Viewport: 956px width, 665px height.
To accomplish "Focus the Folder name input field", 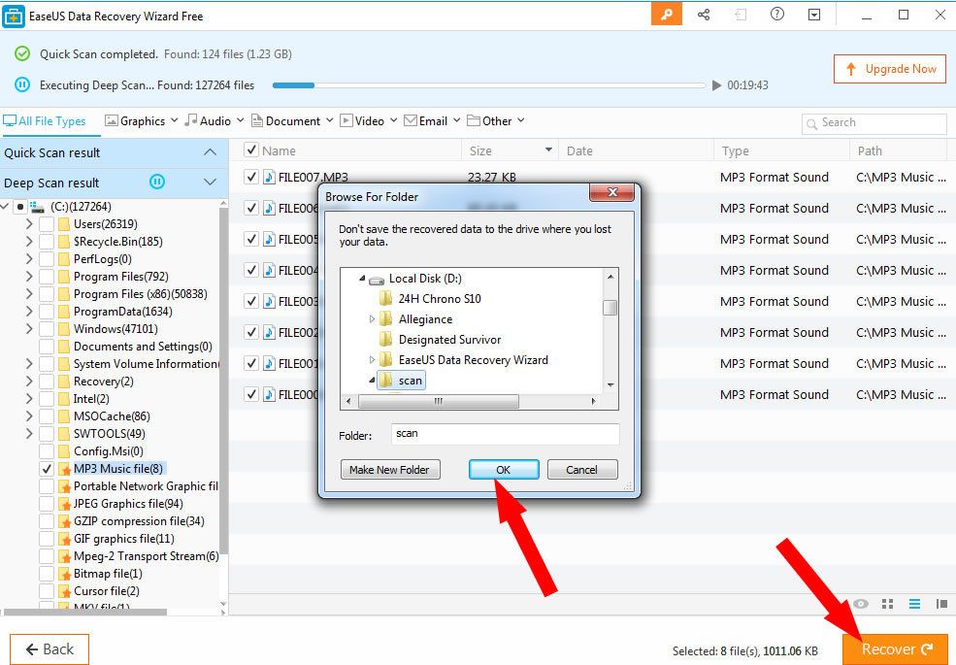I will pyautogui.click(x=505, y=434).
